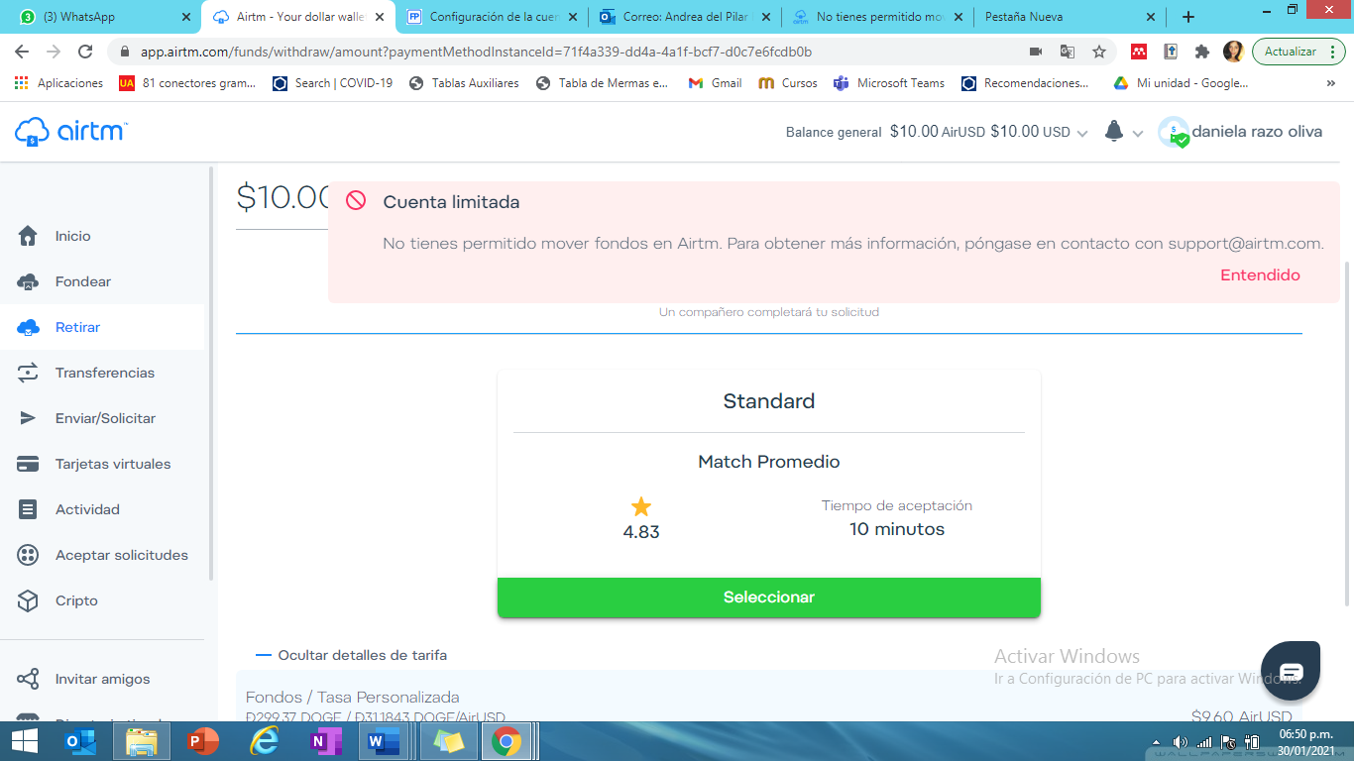Image resolution: width=1354 pixels, height=761 pixels.
Task: Click the Transferencias arrows icon
Action: pos(28,373)
